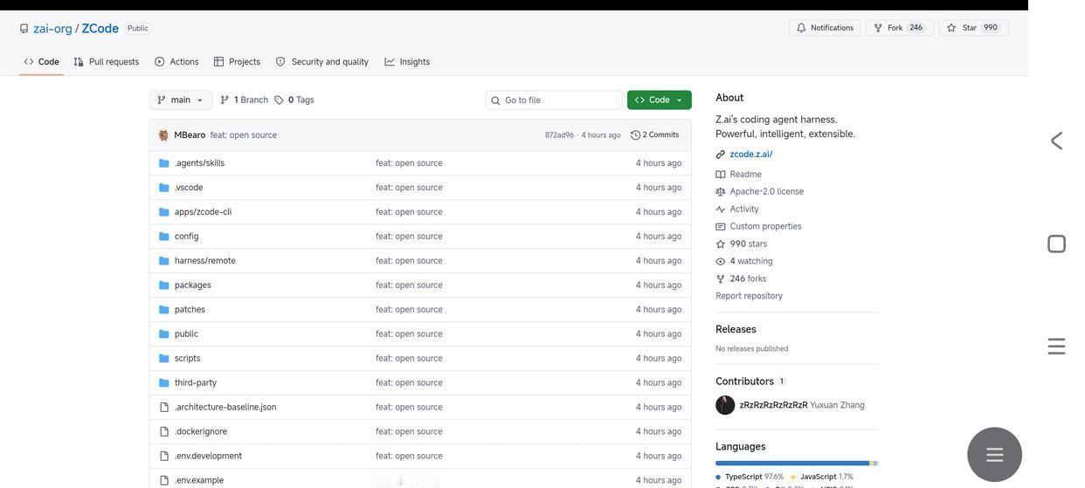Tap the back chevron navigation button
This screenshot has height=488, width=1085.
[1057, 141]
